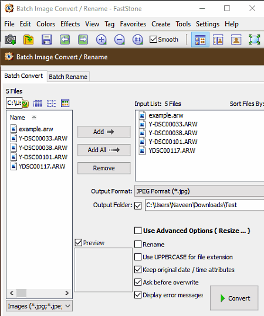Open the Create menu

161,24
